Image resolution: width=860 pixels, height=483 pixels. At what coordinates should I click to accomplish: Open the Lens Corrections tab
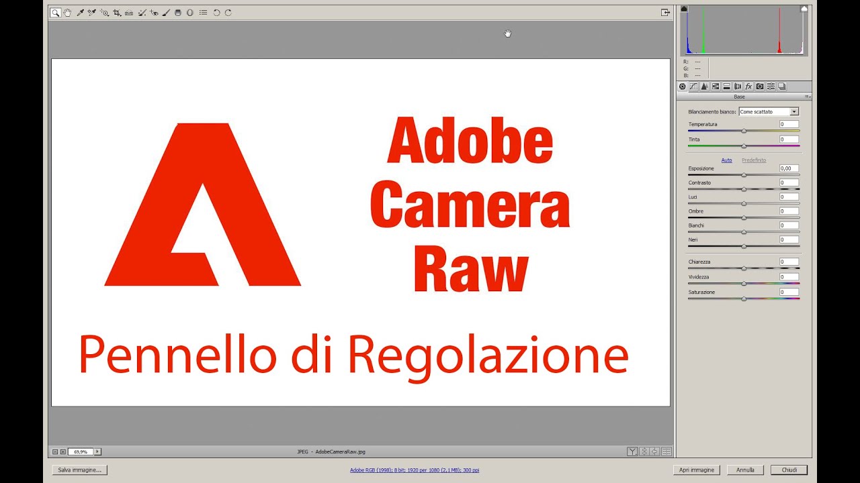(738, 87)
